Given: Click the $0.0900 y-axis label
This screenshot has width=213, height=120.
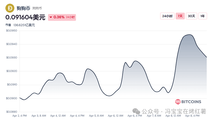Looking at the screenshot, I should 12,98.
